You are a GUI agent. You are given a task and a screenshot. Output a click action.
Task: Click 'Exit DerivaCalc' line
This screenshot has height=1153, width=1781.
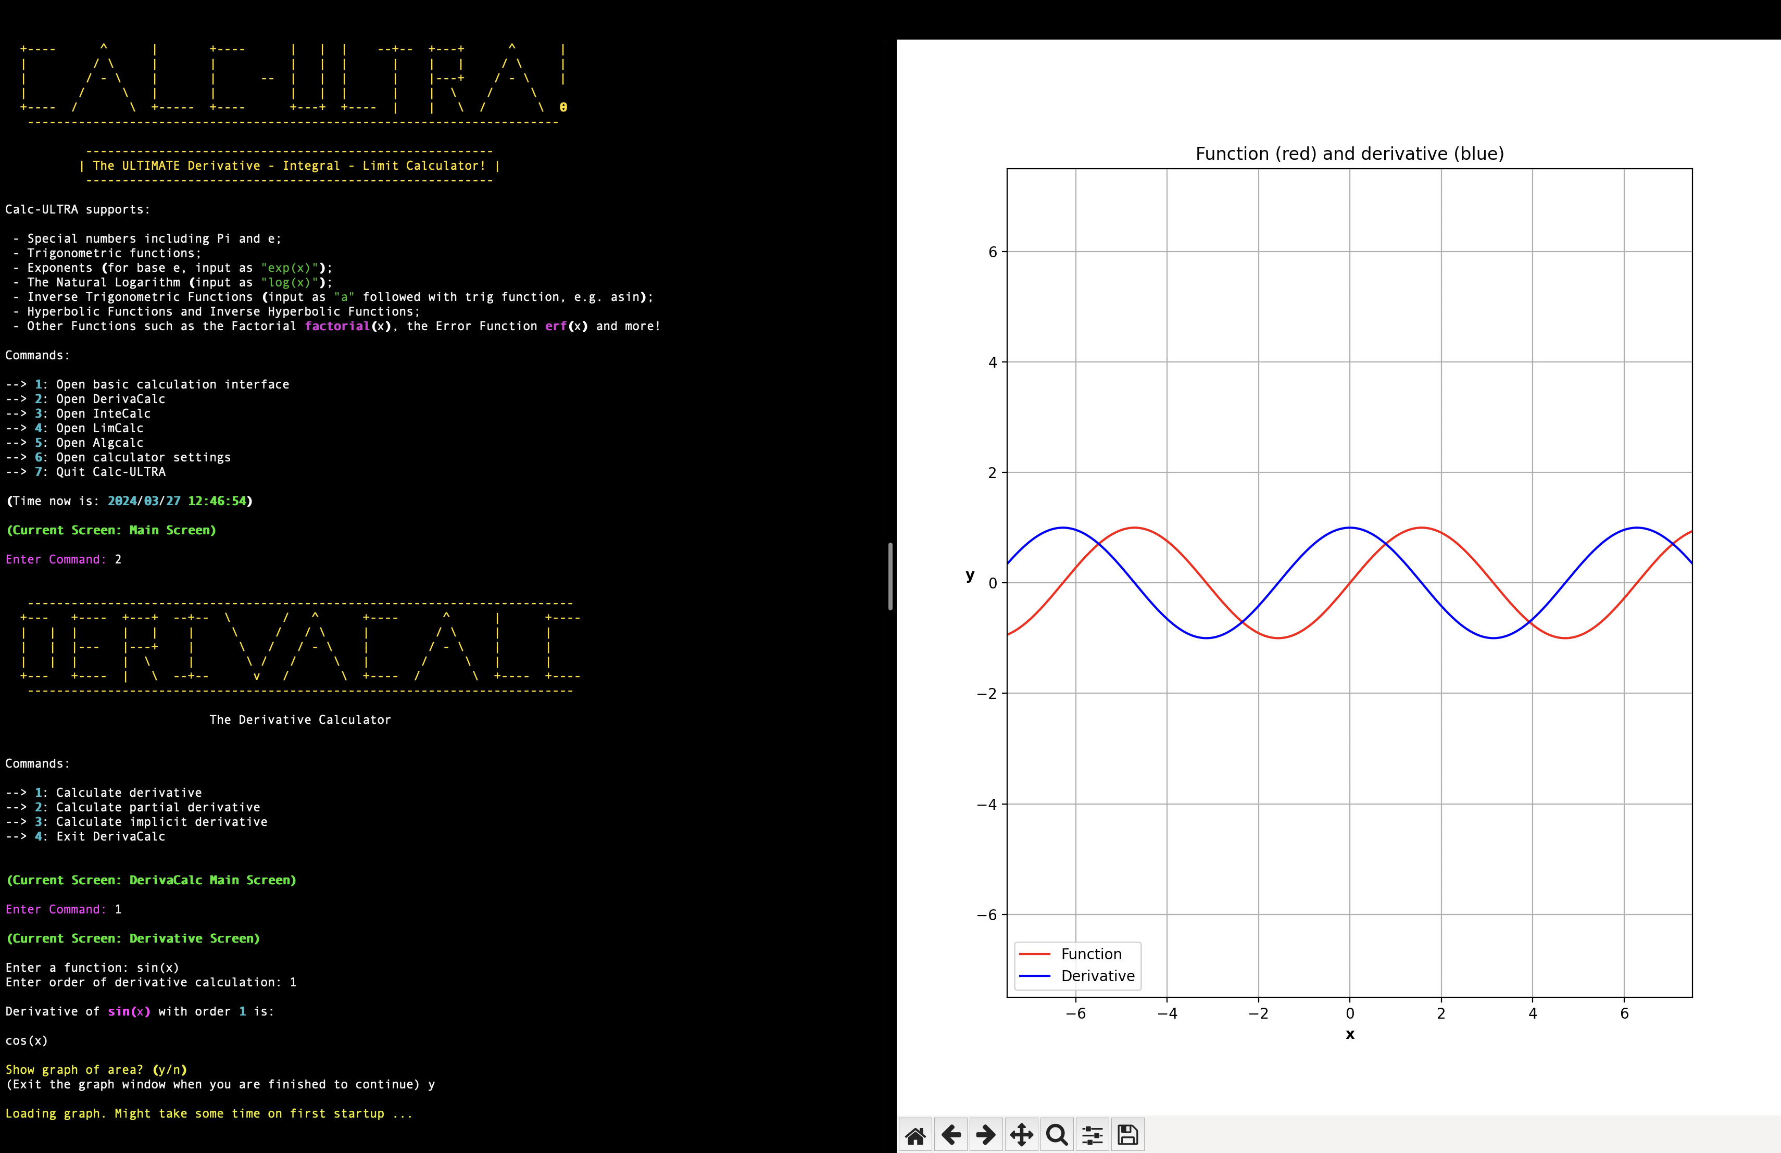[85, 836]
